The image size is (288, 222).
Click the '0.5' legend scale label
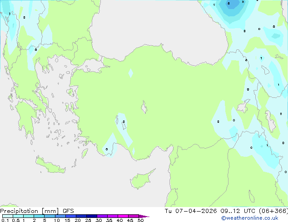click(16, 220)
